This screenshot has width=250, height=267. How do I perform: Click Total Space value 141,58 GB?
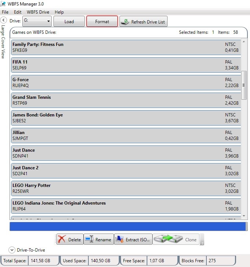coord(40,260)
